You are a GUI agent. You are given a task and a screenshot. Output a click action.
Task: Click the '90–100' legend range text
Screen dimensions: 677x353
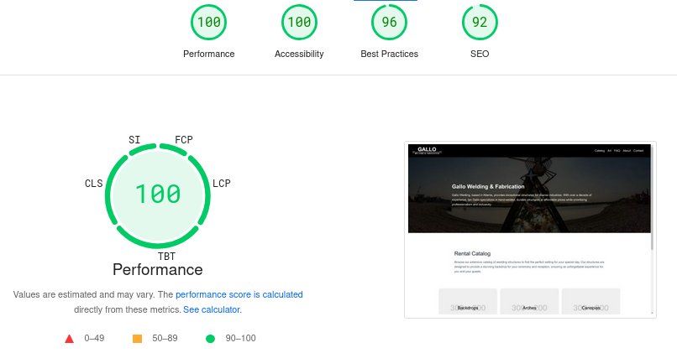click(x=240, y=339)
